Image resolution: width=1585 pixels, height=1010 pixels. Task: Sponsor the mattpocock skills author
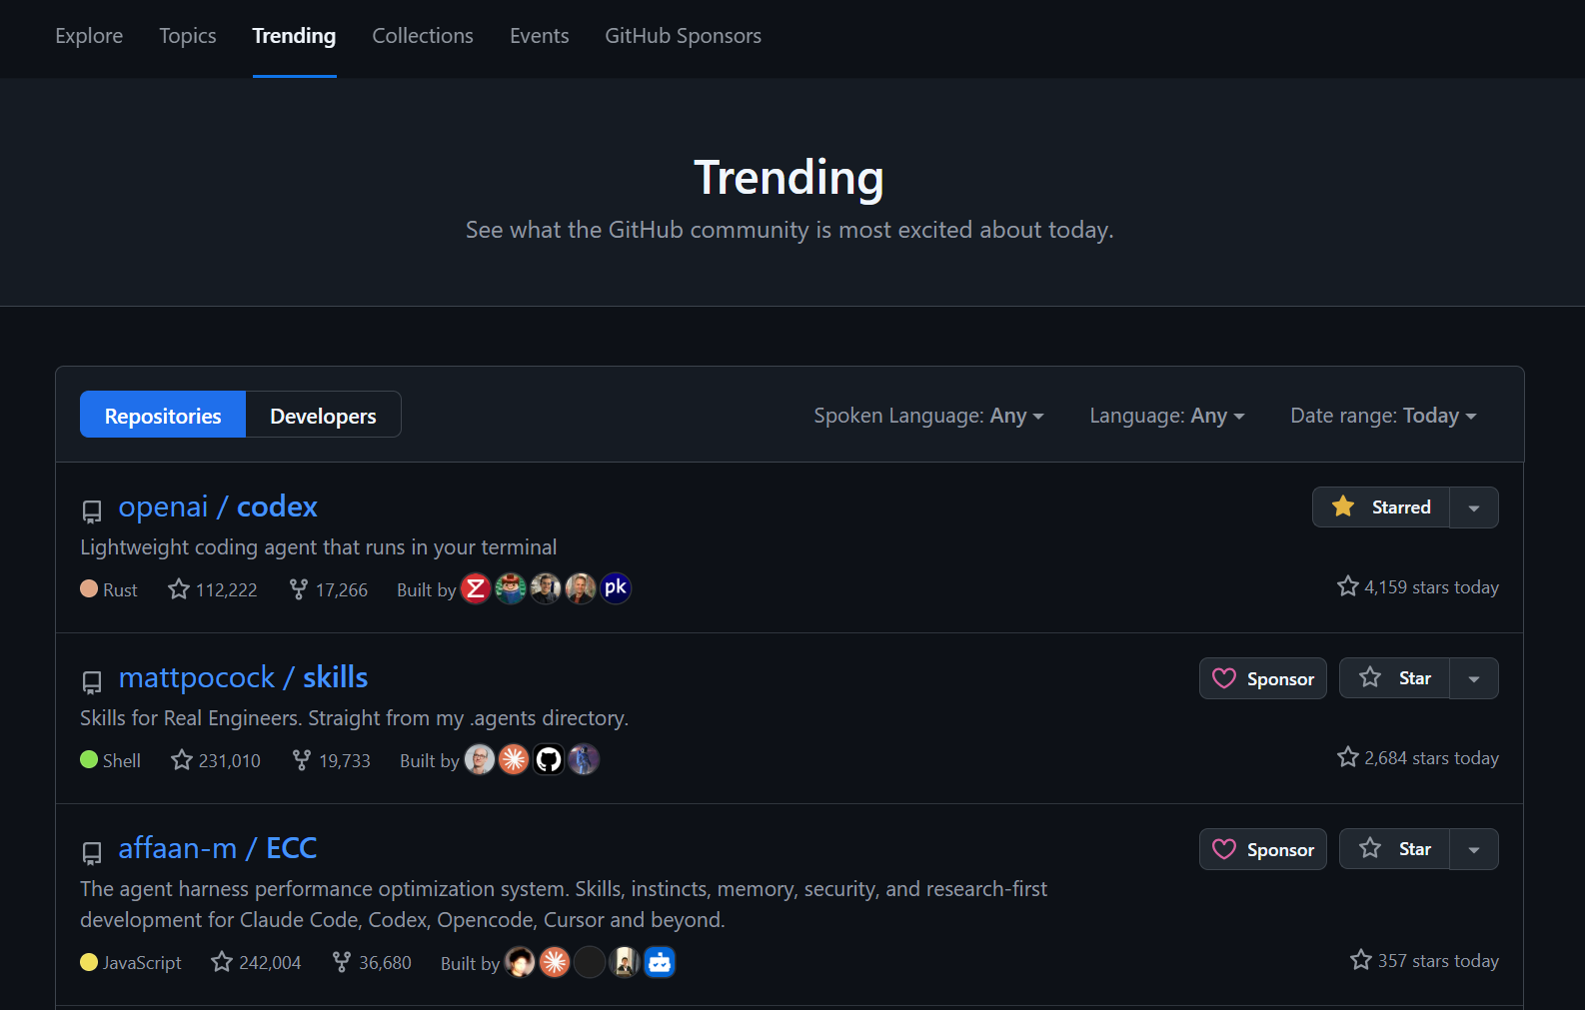pos(1263,678)
